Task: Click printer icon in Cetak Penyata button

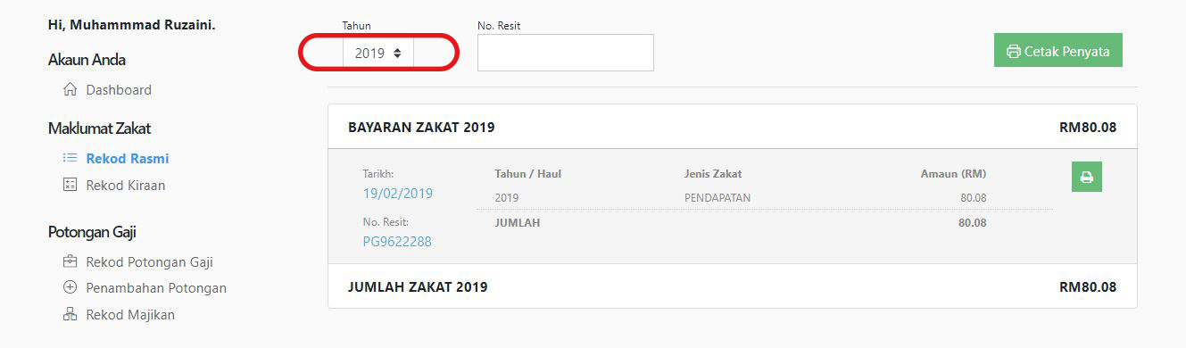Action: (1013, 52)
